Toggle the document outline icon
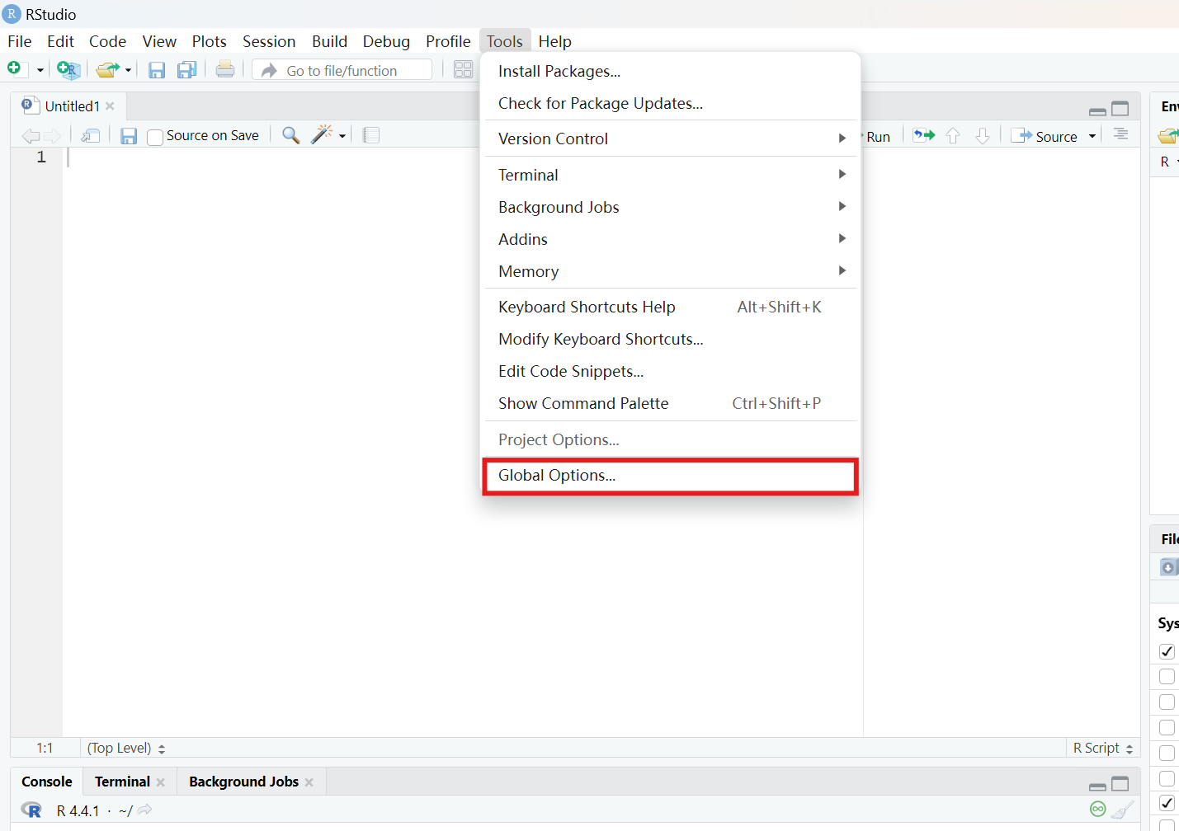The height and width of the screenshot is (831, 1179). 1120,134
